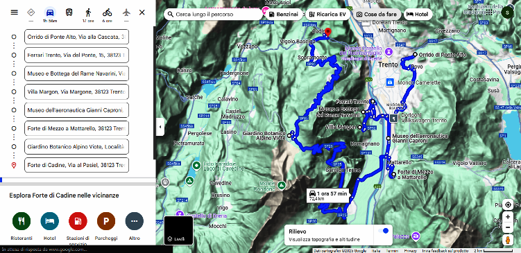Viewport: 521px width, 253px height.
Task: Toggle the Rilievo terrain switch
Action: tap(383, 231)
